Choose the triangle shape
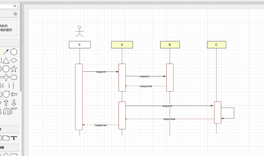 (x=6, y=60)
